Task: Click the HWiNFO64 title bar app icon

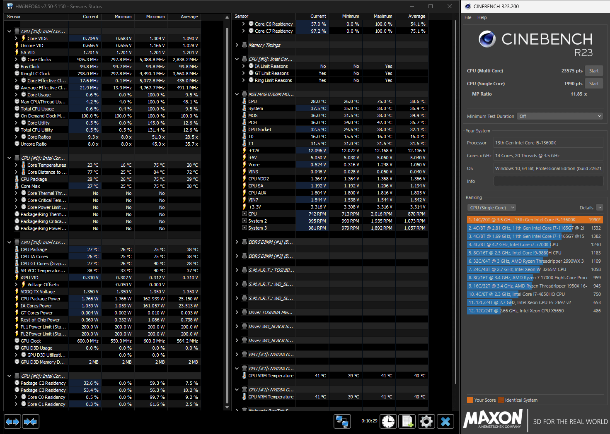Action: point(10,6)
